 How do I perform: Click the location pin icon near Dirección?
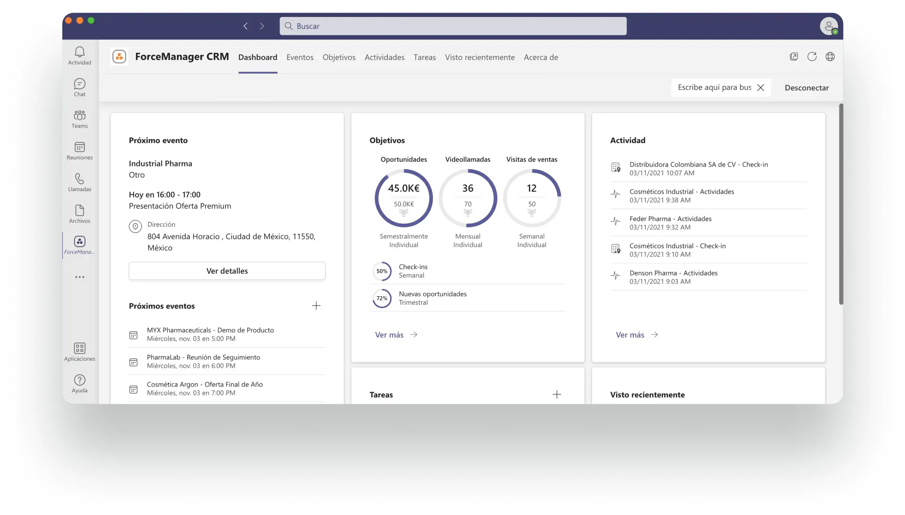pyautogui.click(x=135, y=226)
